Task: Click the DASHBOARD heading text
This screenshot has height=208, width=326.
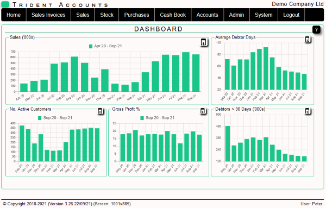Action: tap(159, 29)
